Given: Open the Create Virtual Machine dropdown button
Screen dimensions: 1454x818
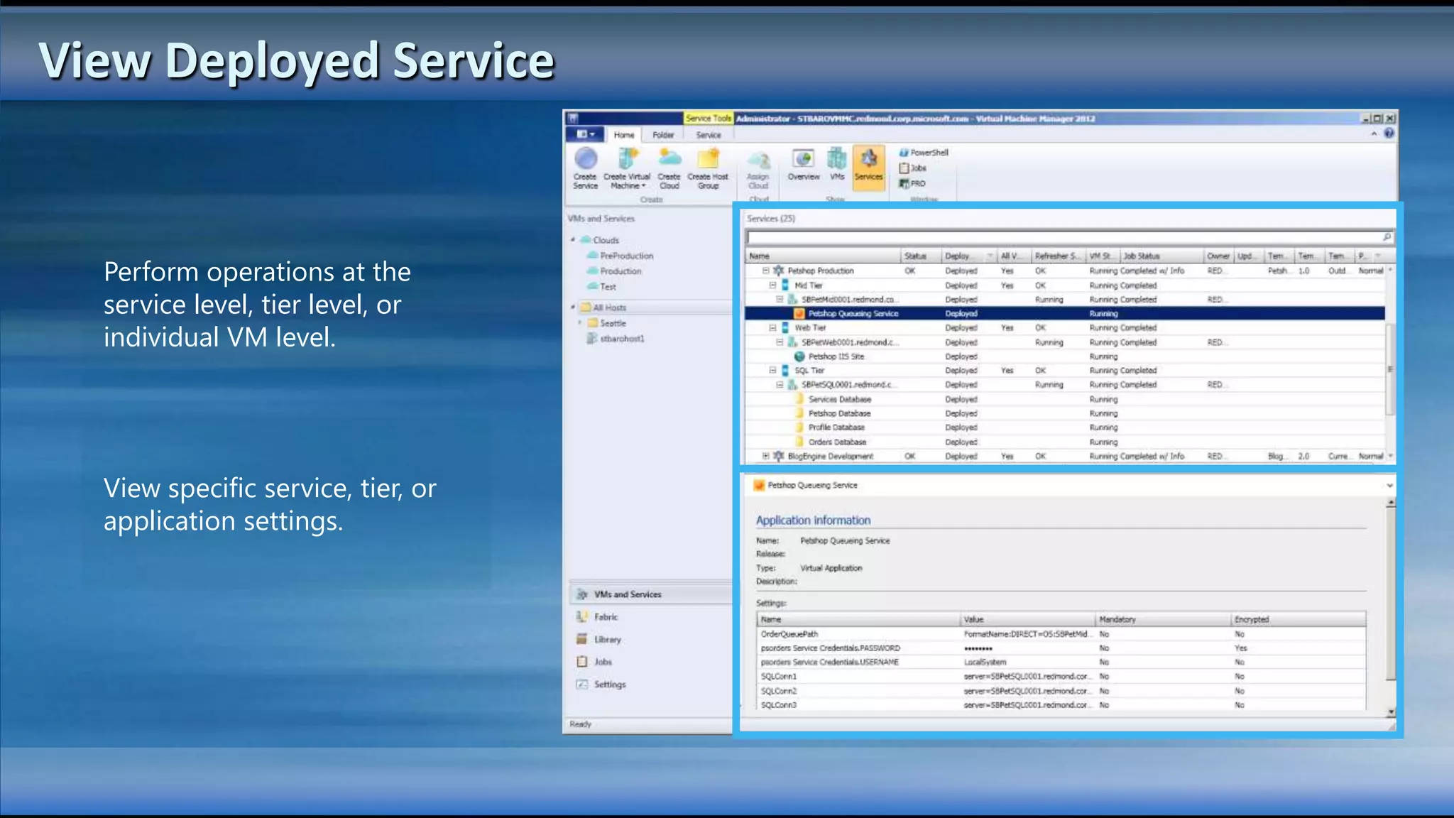Looking at the screenshot, I should click(627, 168).
